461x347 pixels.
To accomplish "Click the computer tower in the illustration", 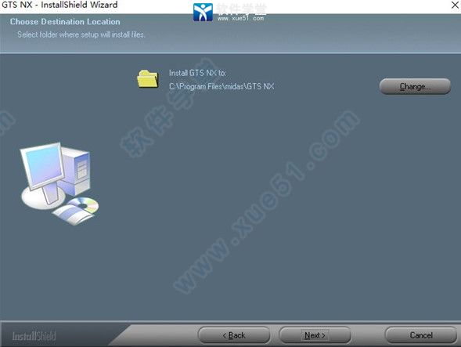I will point(76,171).
